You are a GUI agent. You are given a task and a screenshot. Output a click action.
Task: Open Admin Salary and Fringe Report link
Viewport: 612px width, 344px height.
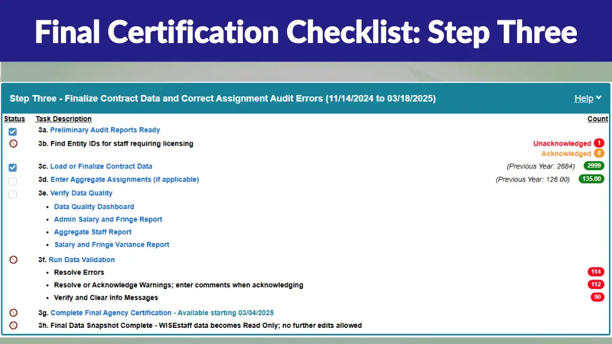click(108, 219)
